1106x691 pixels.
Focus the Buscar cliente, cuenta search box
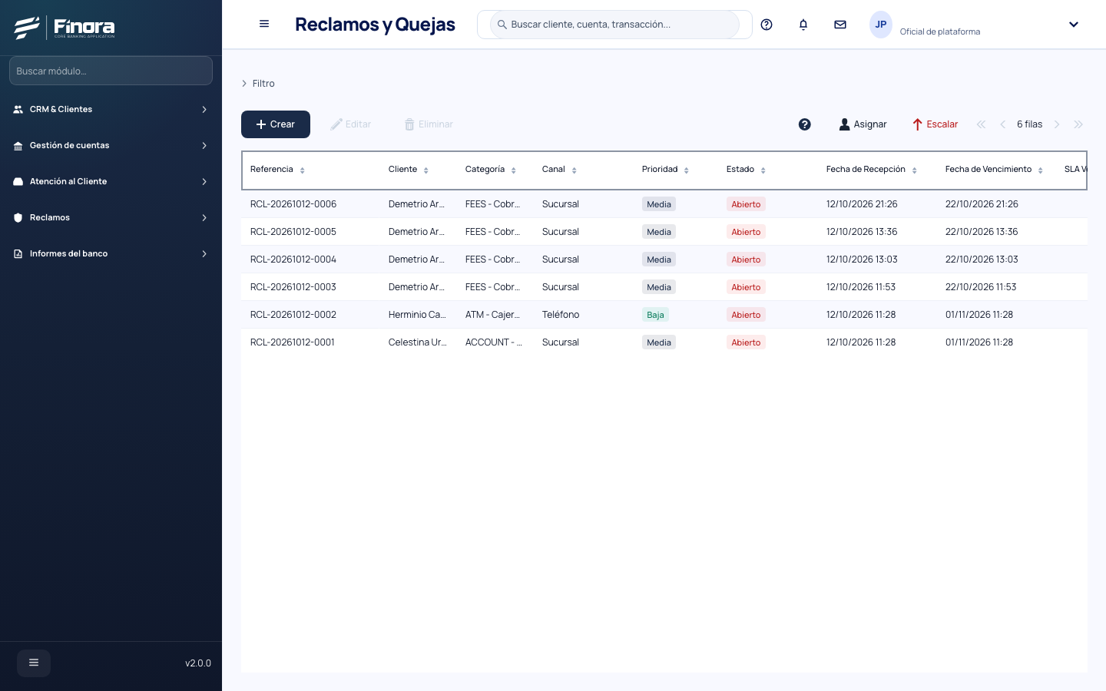[x=614, y=25]
